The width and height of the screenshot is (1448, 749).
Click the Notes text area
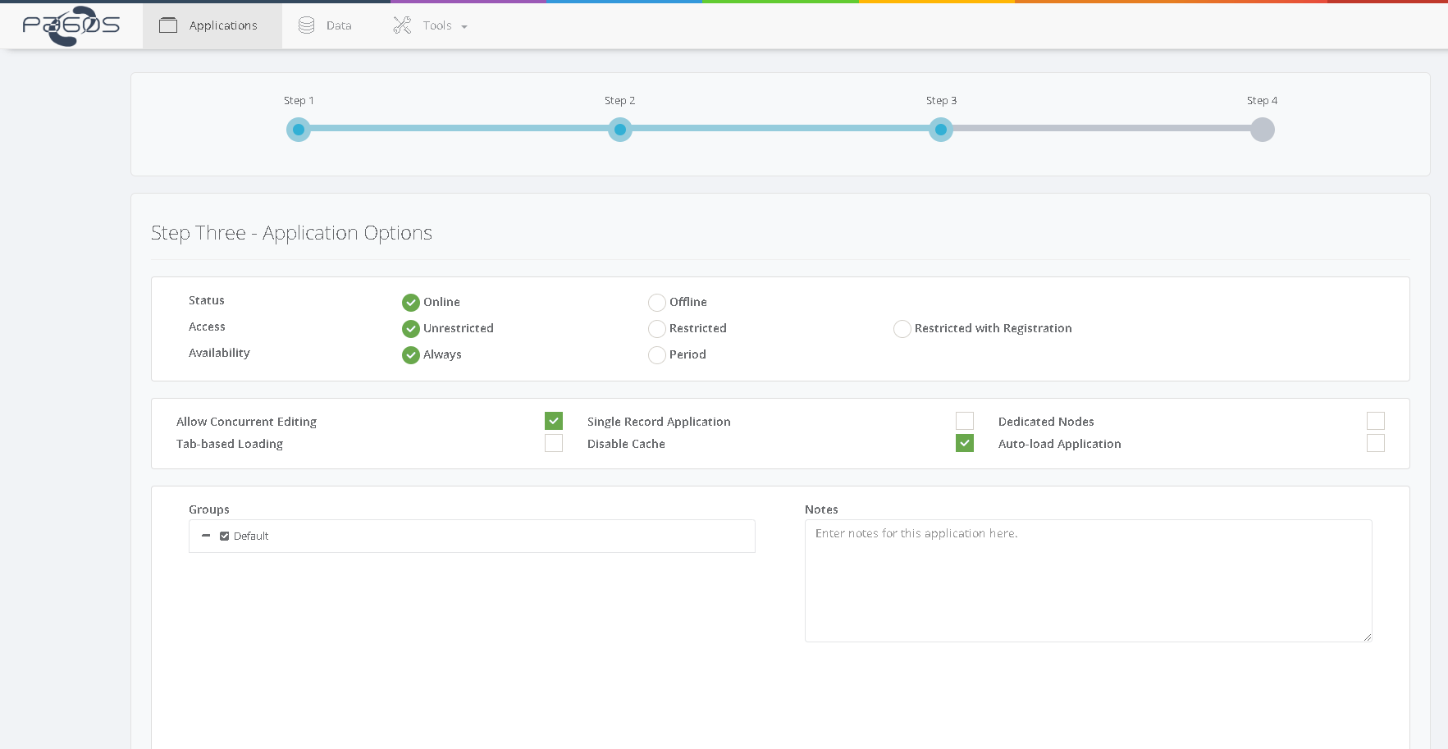[1088, 580]
